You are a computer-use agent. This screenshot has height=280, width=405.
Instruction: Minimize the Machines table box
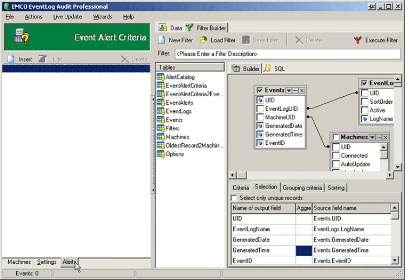click(x=379, y=137)
